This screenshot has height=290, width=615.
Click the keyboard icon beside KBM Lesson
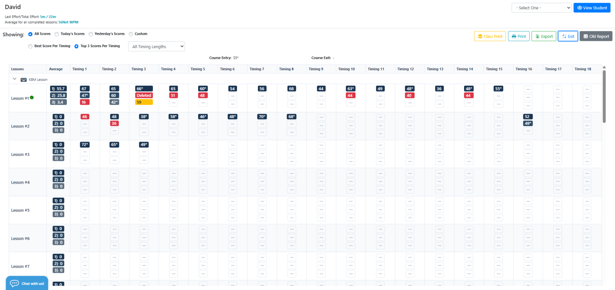(x=24, y=80)
